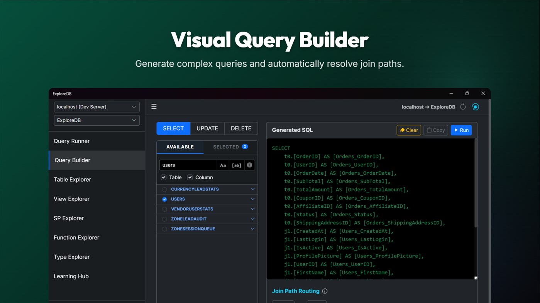Click the SQL line 'j1.[CreatedAt] AS [Users_CreatedAt],'
Image resolution: width=540 pixels, height=303 pixels.
click(x=339, y=231)
